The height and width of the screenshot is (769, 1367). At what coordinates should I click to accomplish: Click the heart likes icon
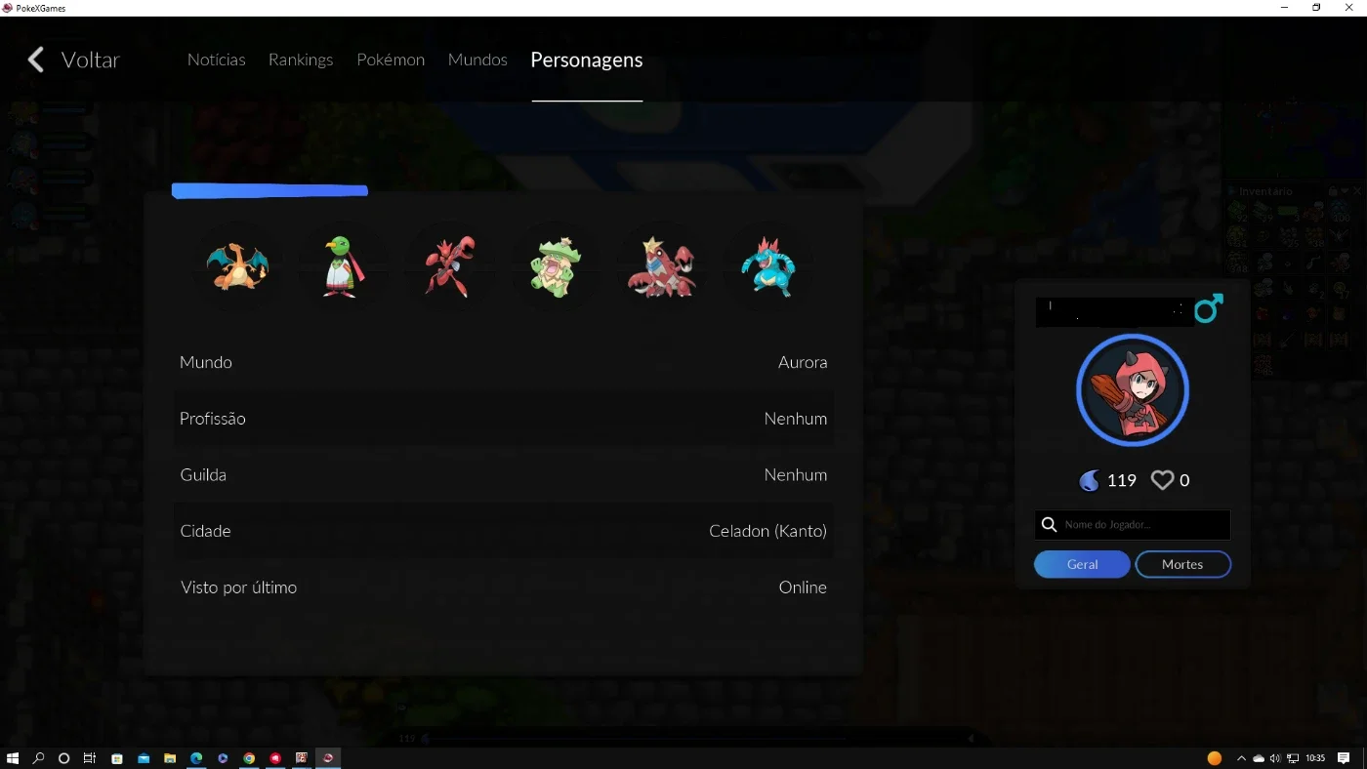1162,480
